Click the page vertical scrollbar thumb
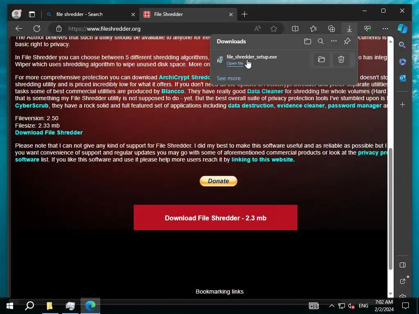 tap(390, 209)
